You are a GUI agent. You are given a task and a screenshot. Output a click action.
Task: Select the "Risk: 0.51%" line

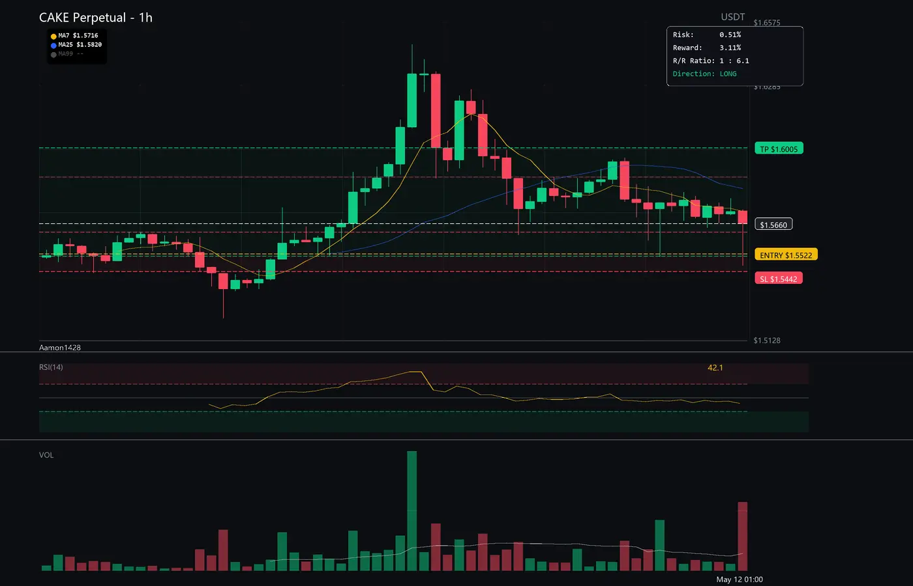click(707, 35)
